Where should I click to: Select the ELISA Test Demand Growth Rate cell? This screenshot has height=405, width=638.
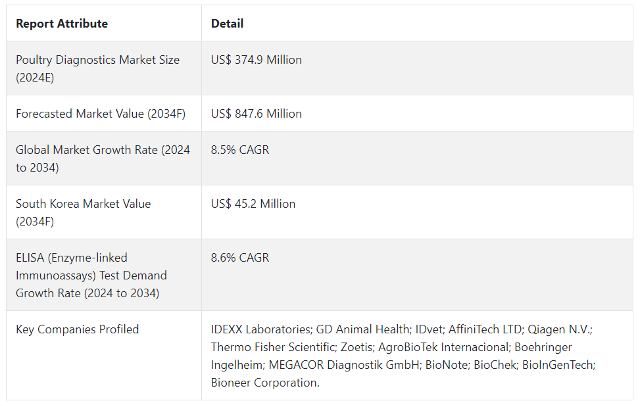pyautogui.click(x=91, y=275)
